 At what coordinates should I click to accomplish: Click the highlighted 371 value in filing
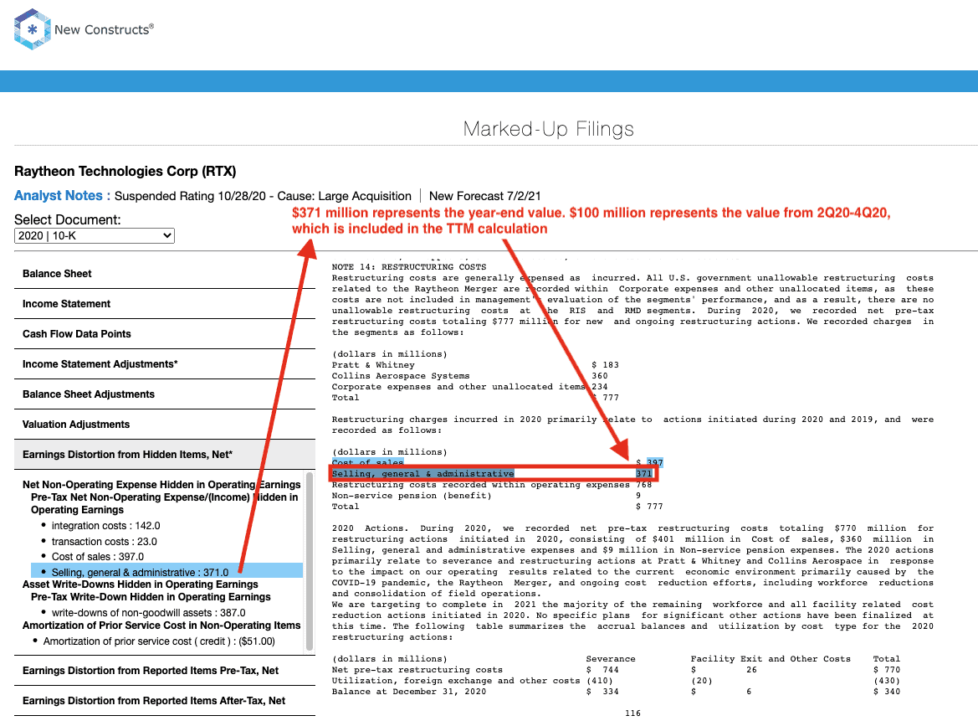[643, 474]
